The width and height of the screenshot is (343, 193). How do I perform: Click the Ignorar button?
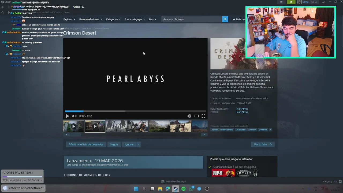(x=129, y=144)
